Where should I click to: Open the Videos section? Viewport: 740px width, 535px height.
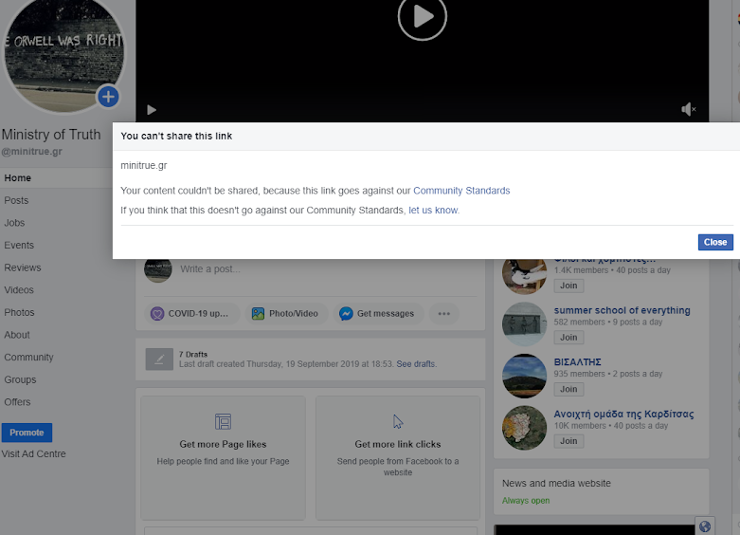(19, 289)
